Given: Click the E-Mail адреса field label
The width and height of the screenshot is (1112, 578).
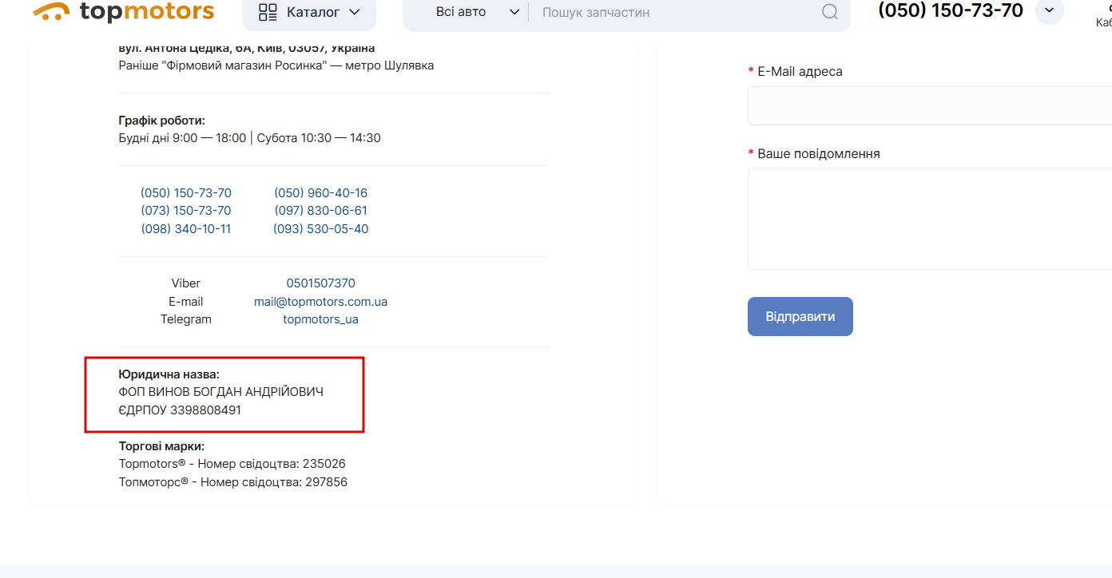Looking at the screenshot, I should click(x=800, y=71).
